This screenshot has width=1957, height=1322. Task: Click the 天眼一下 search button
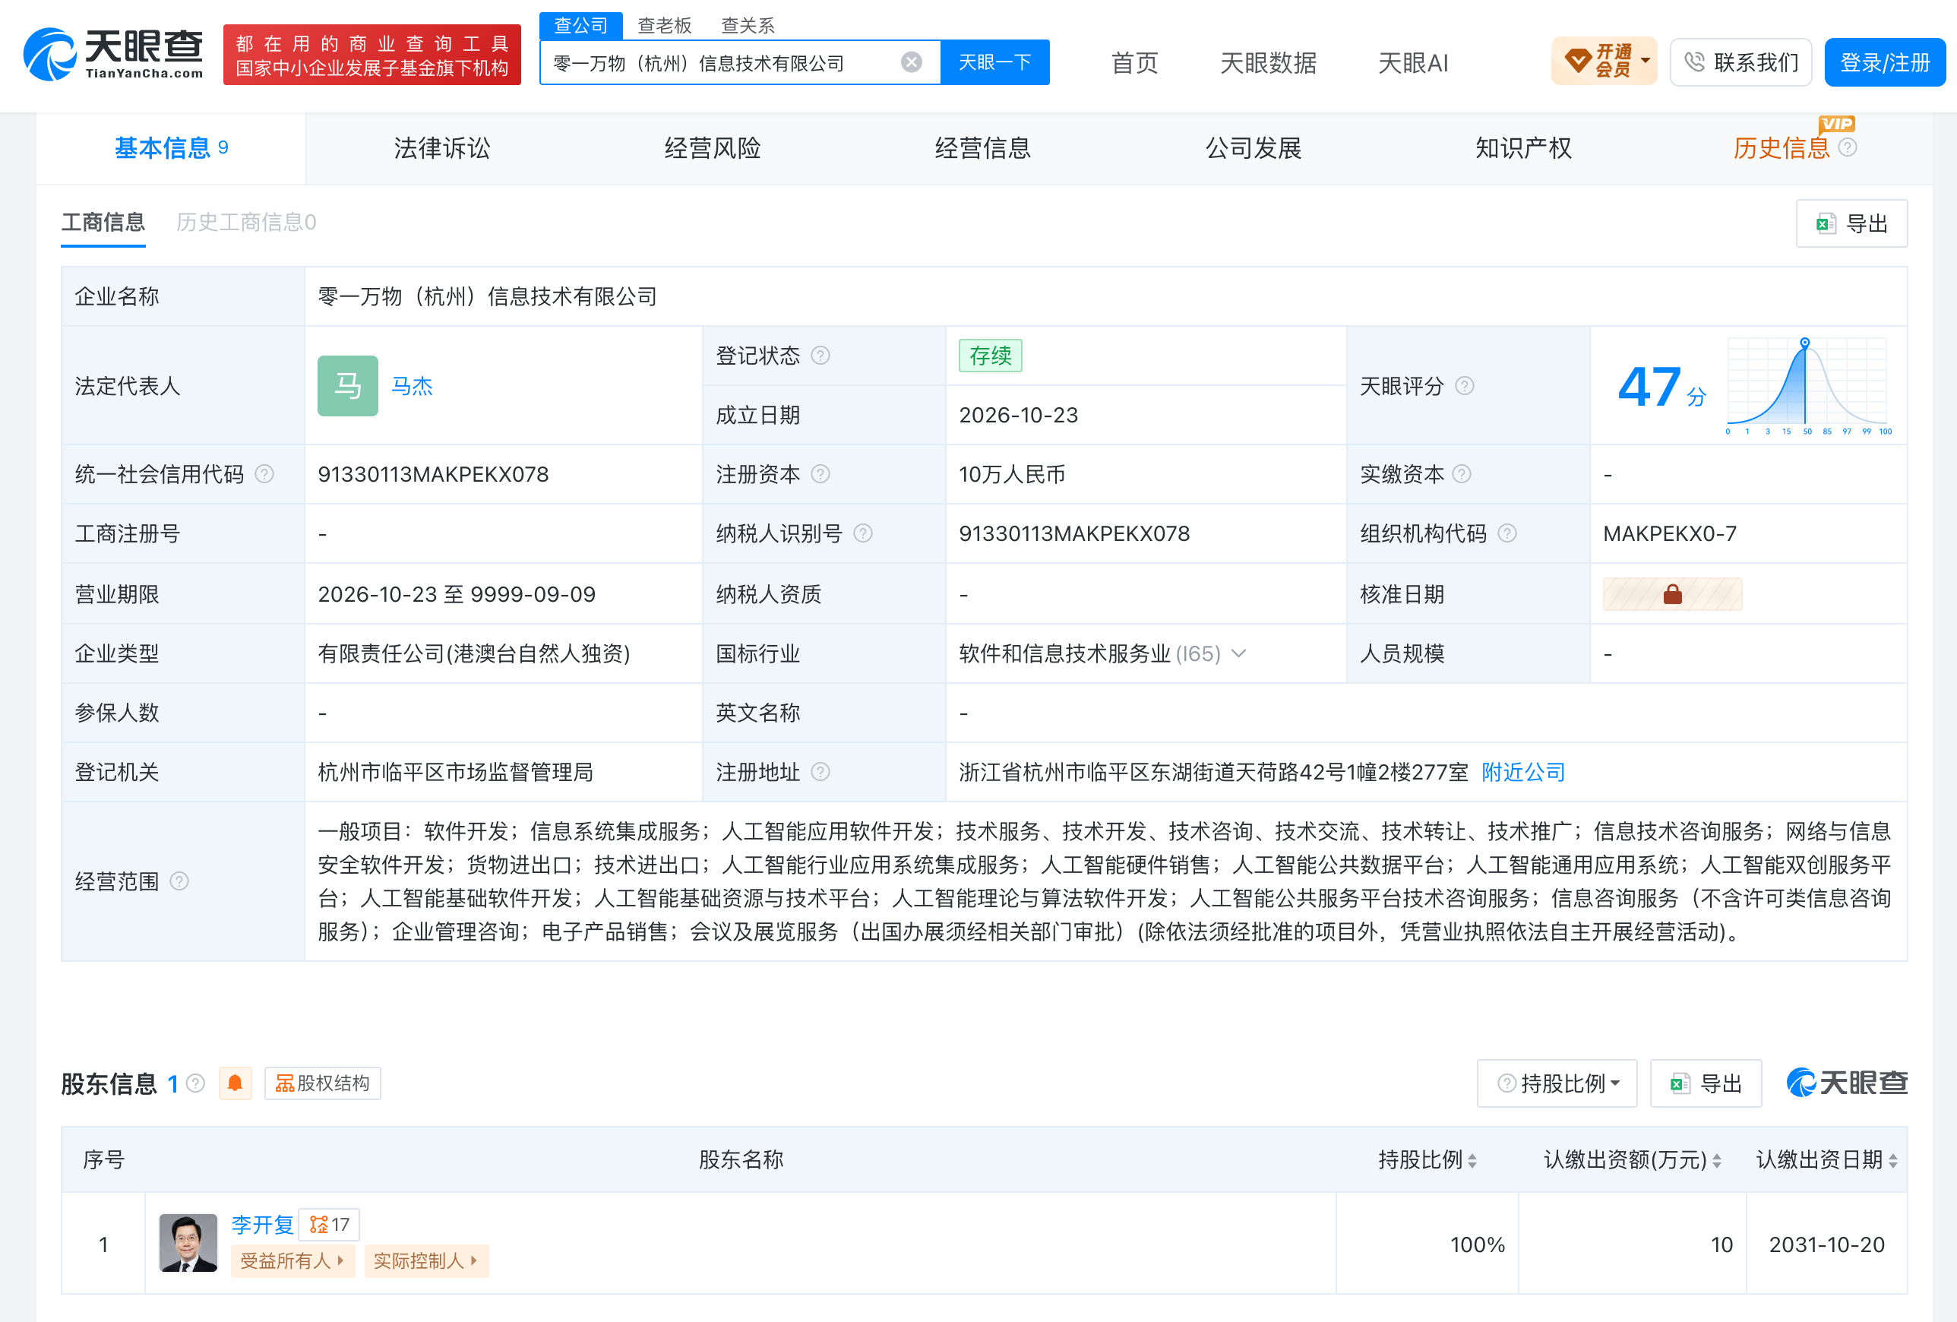click(x=994, y=62)
